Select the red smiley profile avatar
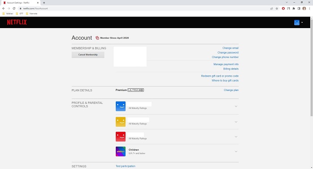The image size is (313, 169). click(x=121, y=136)
